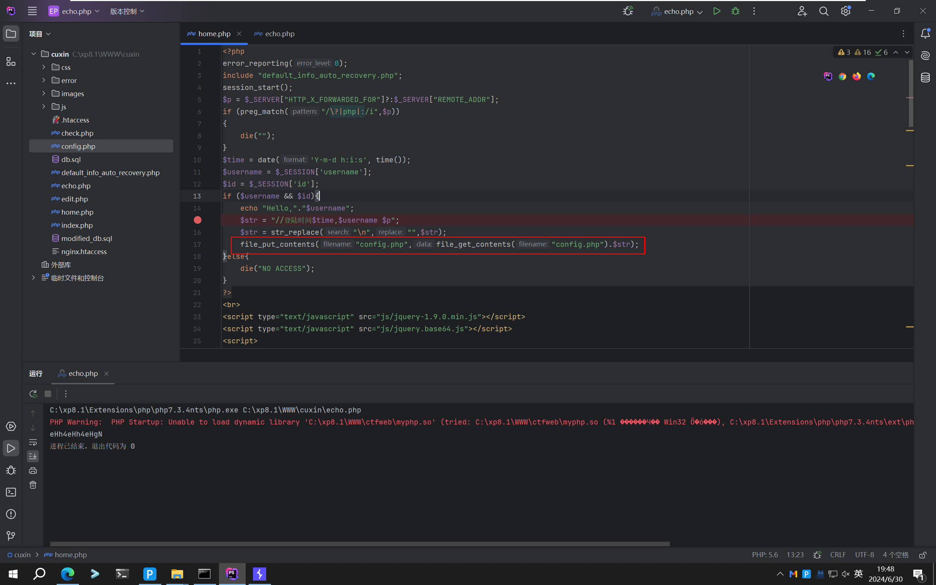Open Run tool window icon

tap(11, 448)
